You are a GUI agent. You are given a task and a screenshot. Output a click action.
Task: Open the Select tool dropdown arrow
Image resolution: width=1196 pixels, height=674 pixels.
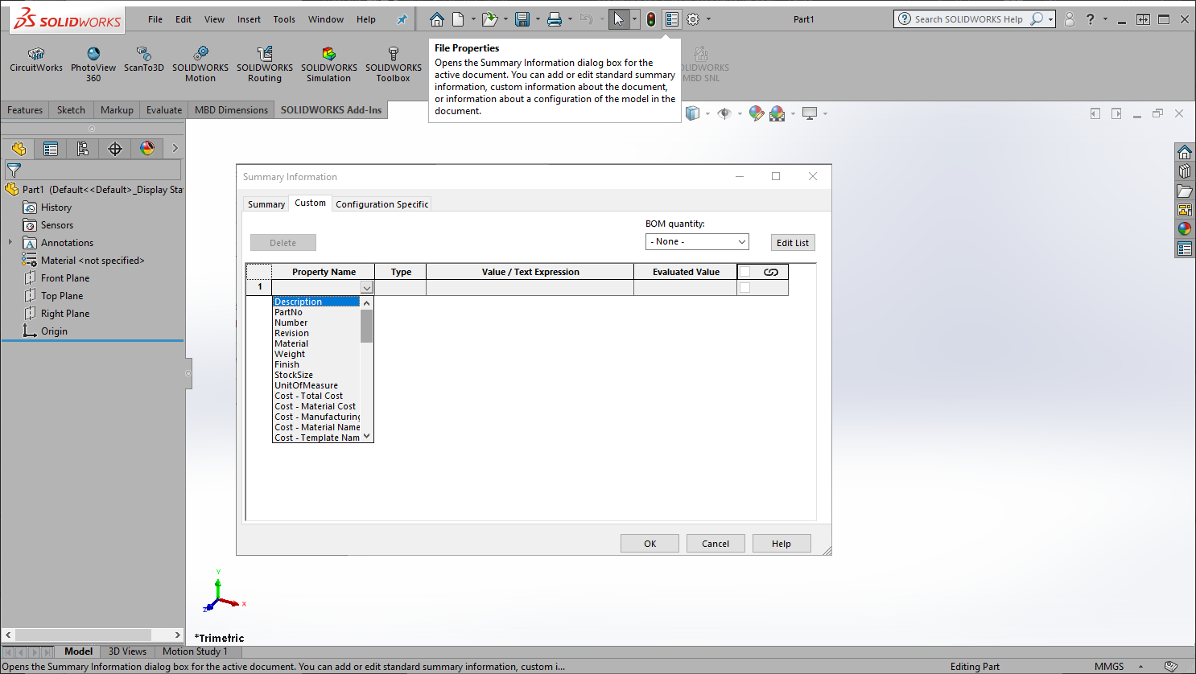[634, 19]
